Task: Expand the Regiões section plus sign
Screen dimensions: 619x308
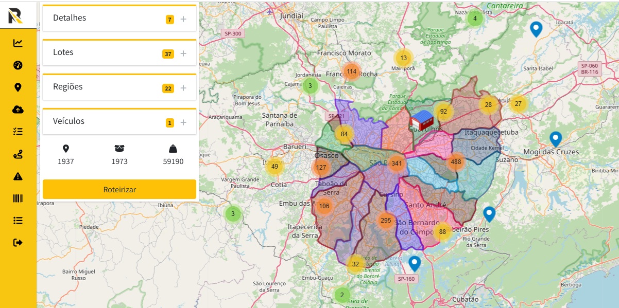Action: pyautogui.click(x=183, y=88)
